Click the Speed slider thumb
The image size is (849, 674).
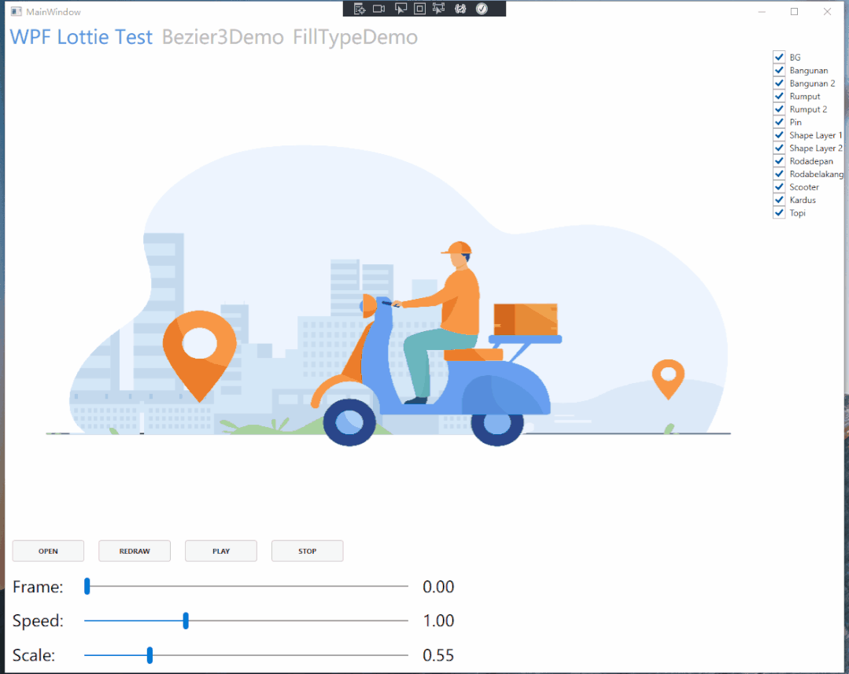[x=186, y=621]
